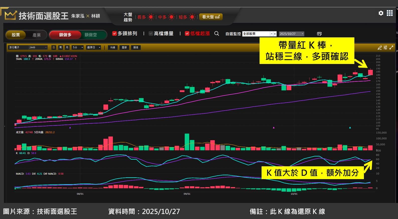
Task: Click the 60MA value 154.37
Action: click(x=69, y=59)
